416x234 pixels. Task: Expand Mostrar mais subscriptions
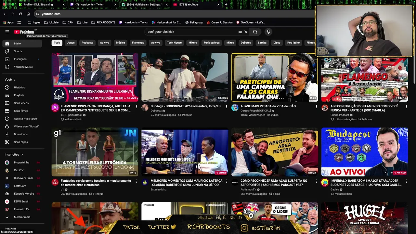[22, 217]
